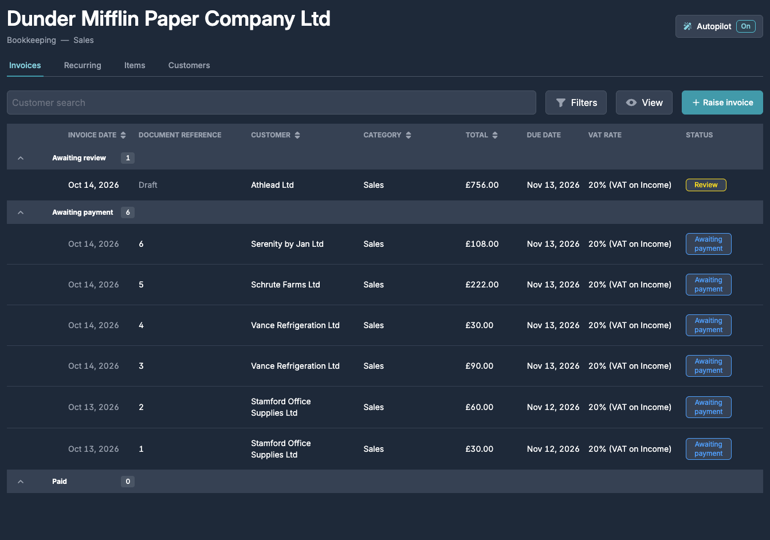Screen dimensions: 770x540
Task: Click the VAT Rate column header
Action: [x=605, y=135]
